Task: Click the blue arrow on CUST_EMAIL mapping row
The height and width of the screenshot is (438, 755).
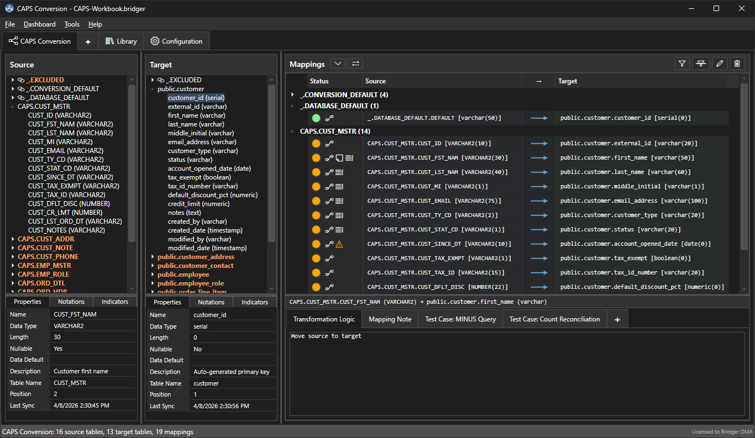Action: pyautogui.click(x=539, y=200)
